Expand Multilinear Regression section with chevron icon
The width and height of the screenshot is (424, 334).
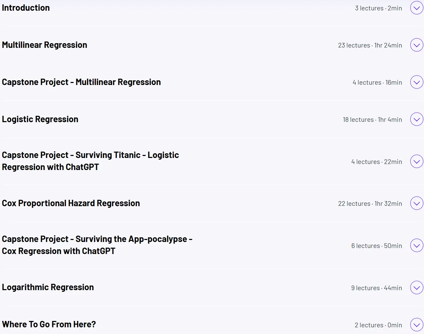point(417,45)
